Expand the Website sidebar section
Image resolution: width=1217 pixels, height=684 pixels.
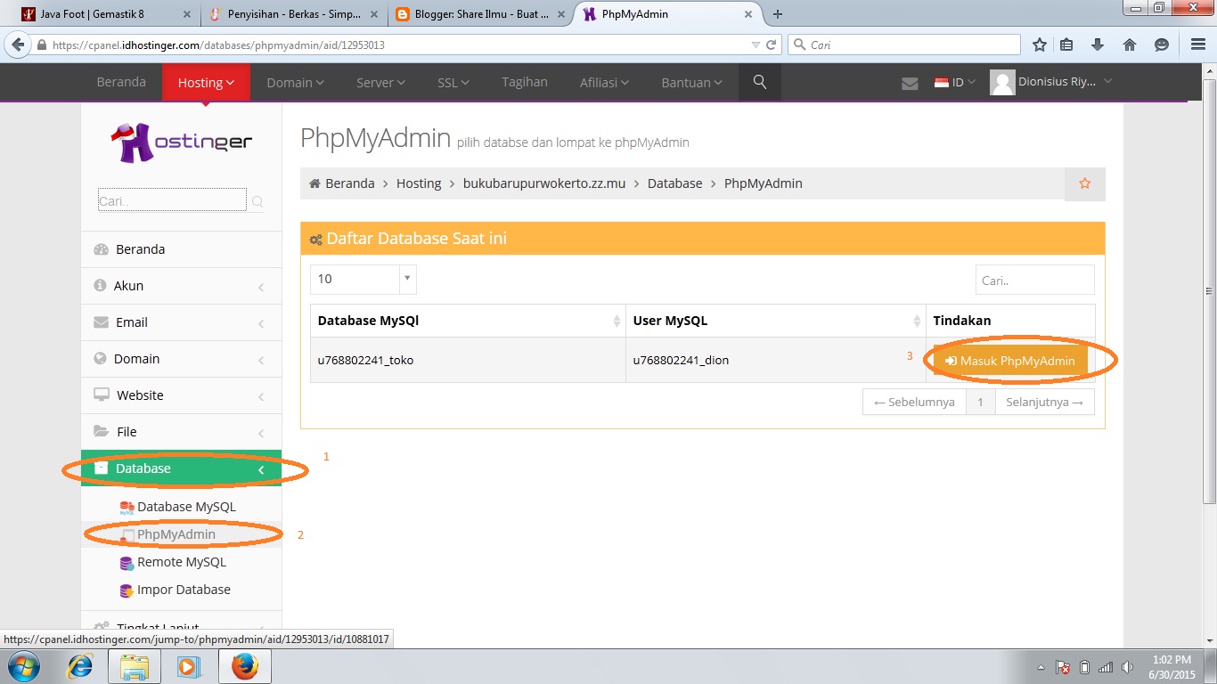(x=181, y=395)
